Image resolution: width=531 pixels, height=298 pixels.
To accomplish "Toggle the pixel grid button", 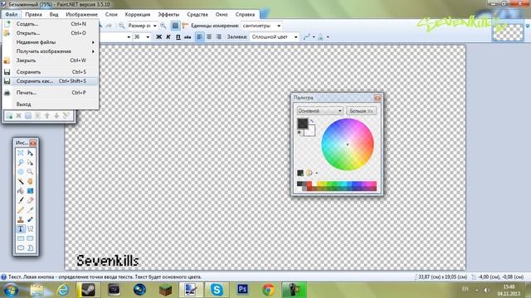I will [x=175, y=26].
